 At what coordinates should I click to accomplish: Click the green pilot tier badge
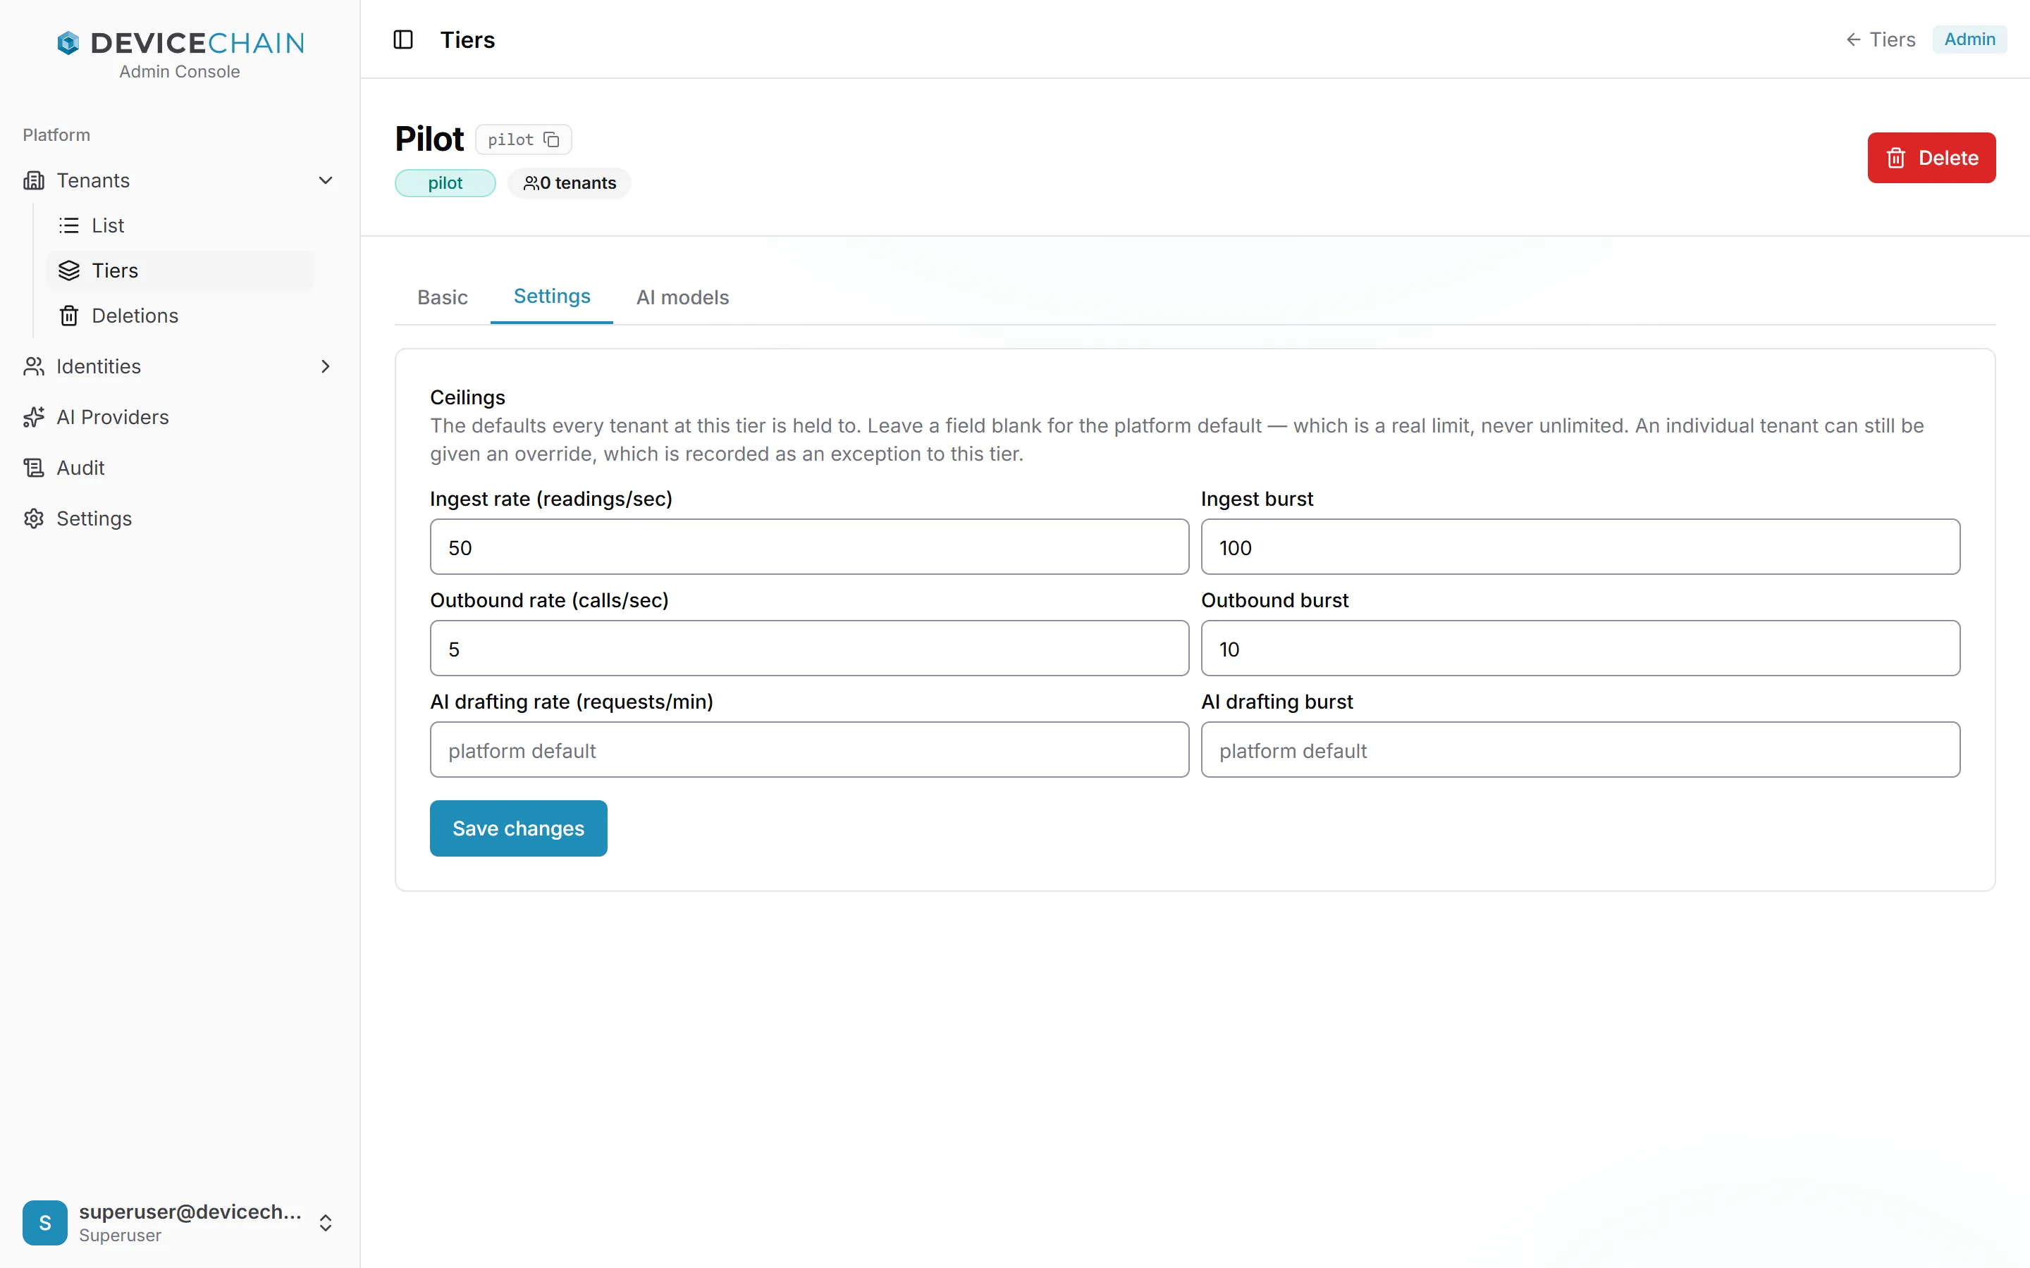pyautogui.click(x=445, y=183)
